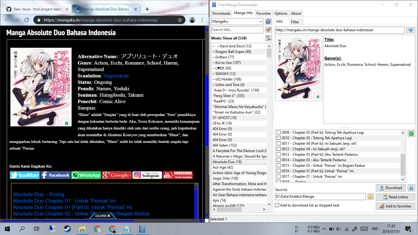Viewport: 418px width, 235px height.
Task: Clear the title search with the broom icon
Action: tap(268, 30)
